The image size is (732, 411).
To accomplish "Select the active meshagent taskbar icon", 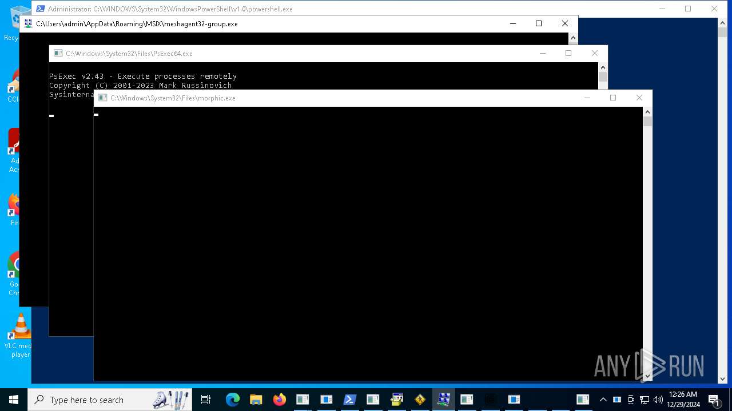I will tap(443, 400).
